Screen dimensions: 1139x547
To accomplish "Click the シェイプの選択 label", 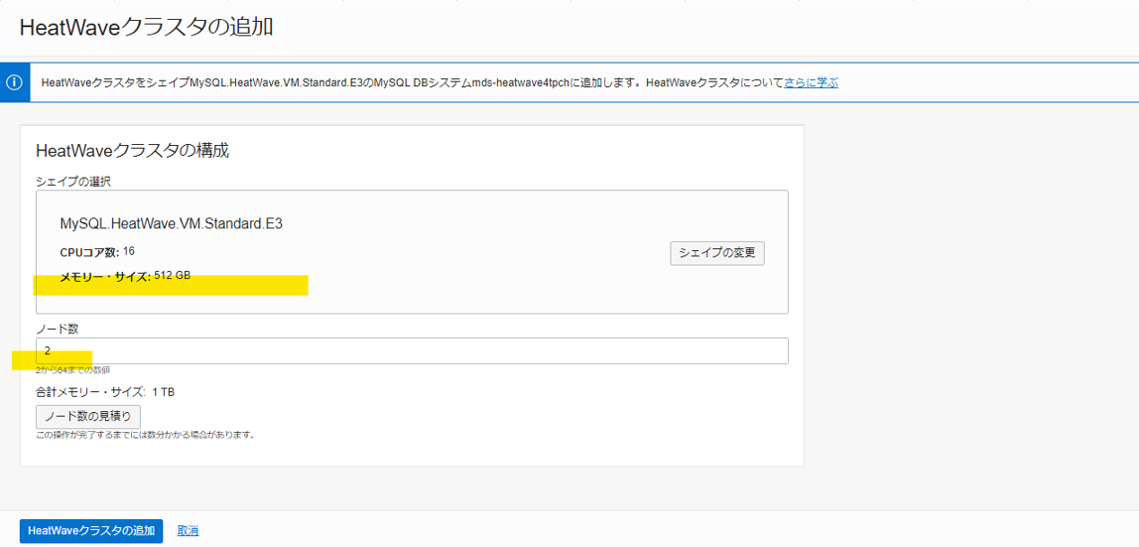I will click(x=72, y=181).
